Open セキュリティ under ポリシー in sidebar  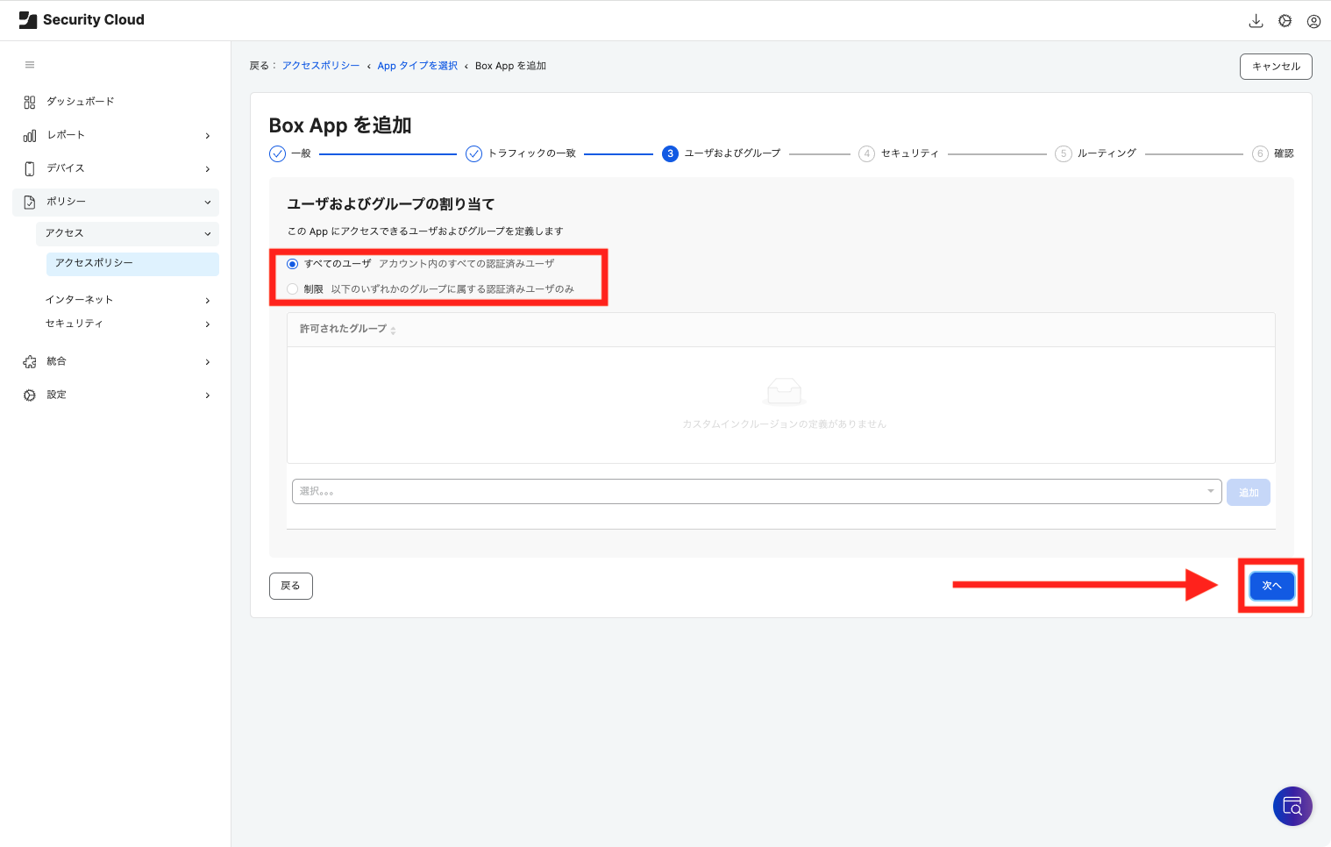coord(128,324)
